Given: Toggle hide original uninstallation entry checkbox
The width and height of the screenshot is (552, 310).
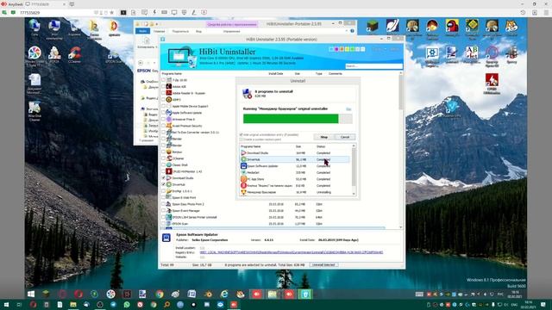Looking at the screenshot, I should pyautogui.click(x=241, y=134).
